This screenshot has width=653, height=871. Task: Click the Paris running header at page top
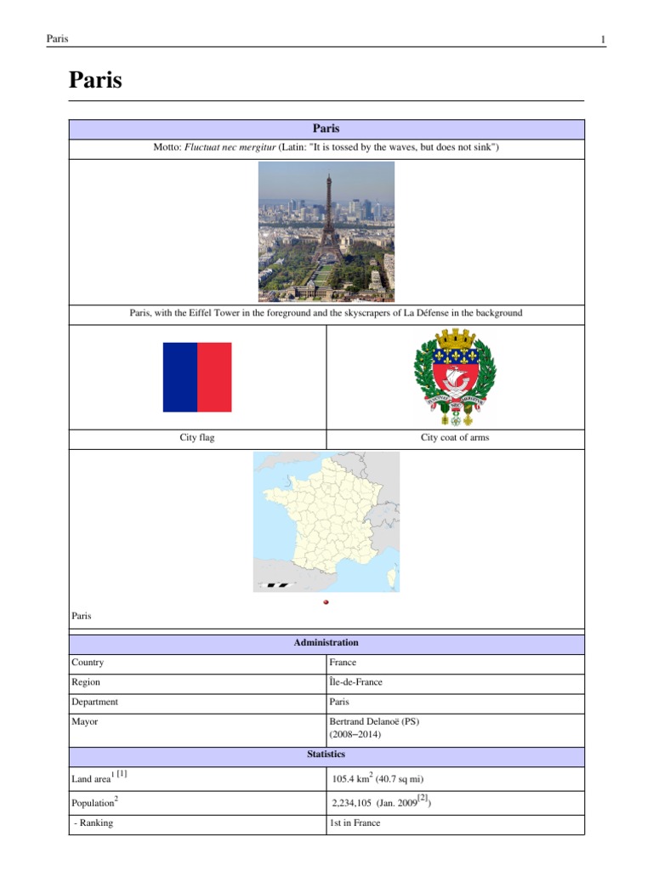(57, 39)
